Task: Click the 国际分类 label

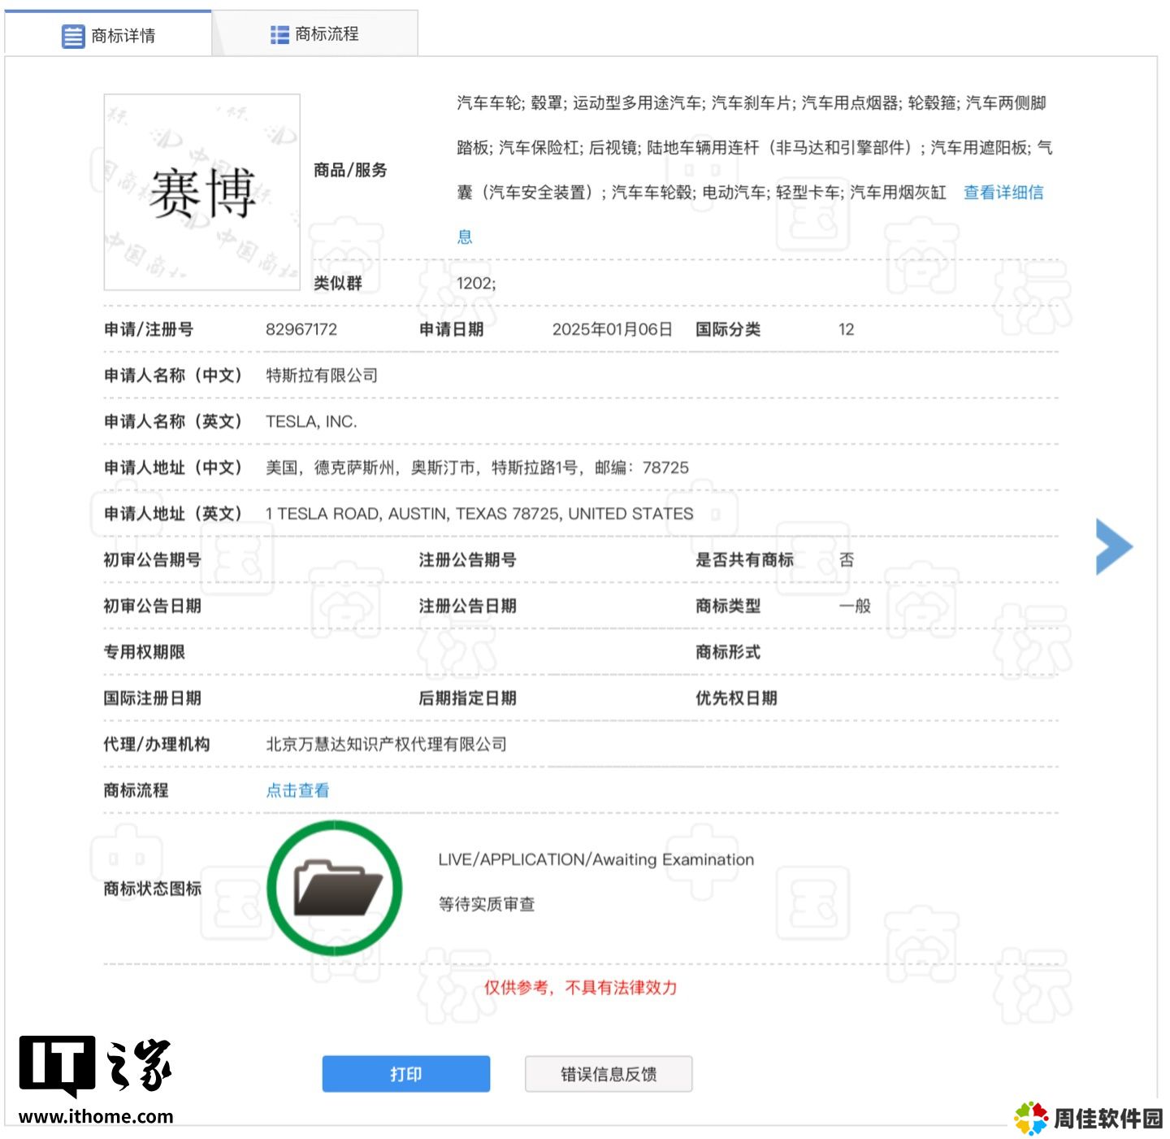Action: [728, 329]
